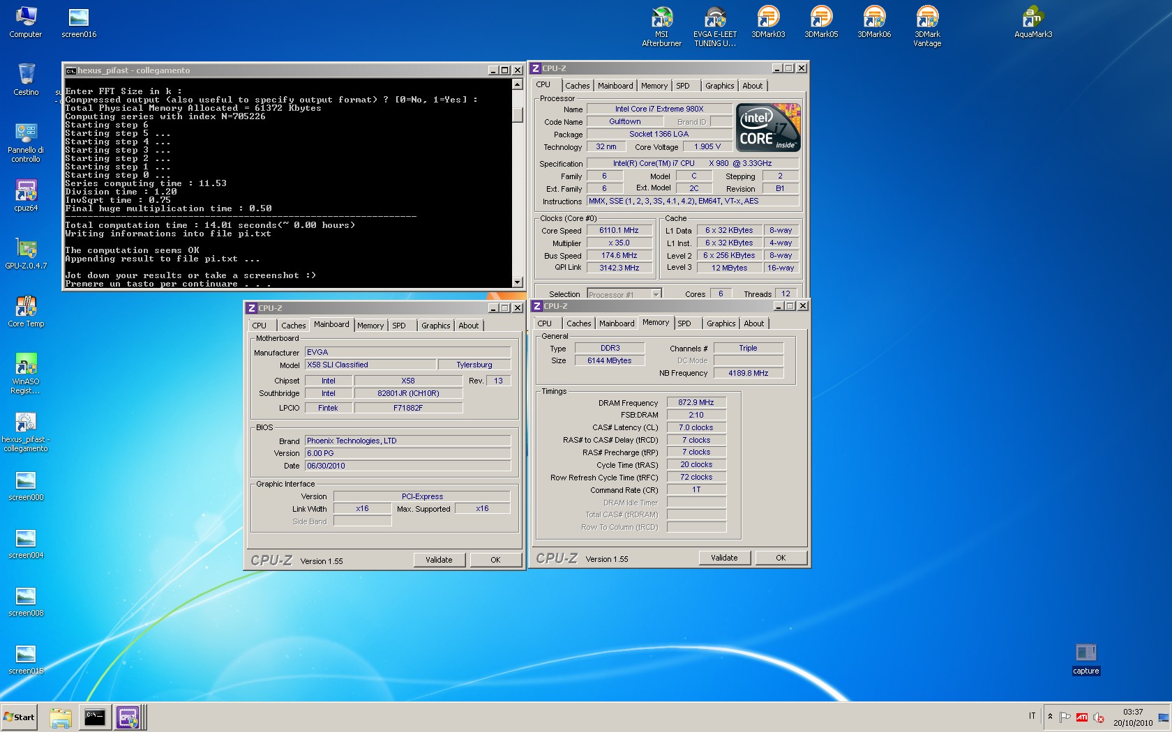Image resolution: width=1172 pixels, height=732 pixels.
Task: Open the screen016 image file icon
Action: coord(79,22)
